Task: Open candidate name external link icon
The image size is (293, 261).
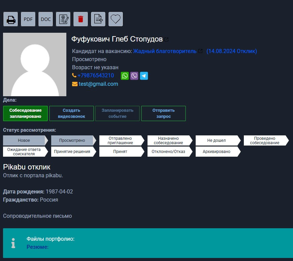Action: tap(166, 40)
